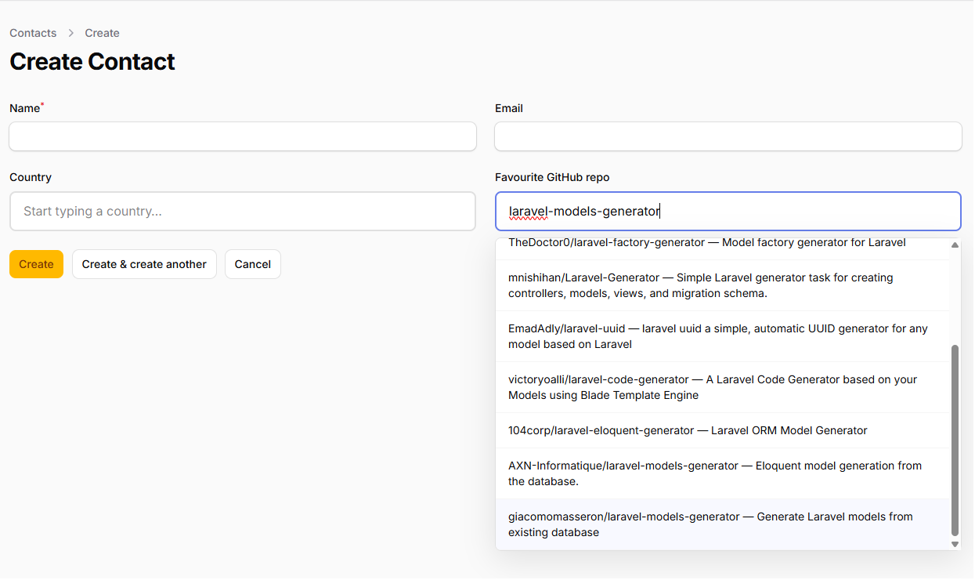Select 104corp/laravel-eloquent-generator option
975x580 pixels.
[x=722, y=430]
